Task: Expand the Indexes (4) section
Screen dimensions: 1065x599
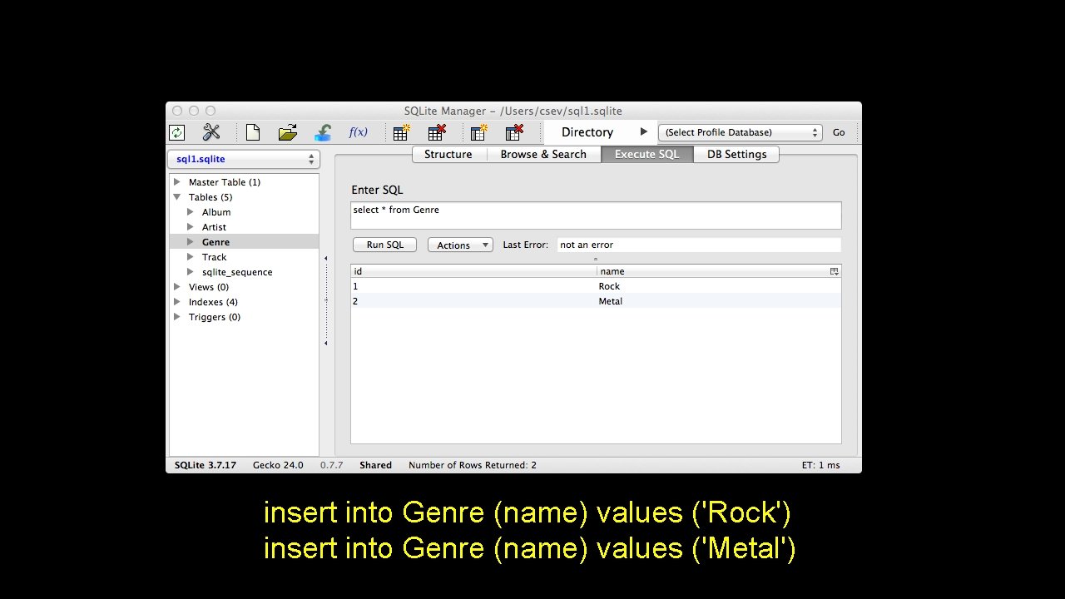Action: point(176,302)
